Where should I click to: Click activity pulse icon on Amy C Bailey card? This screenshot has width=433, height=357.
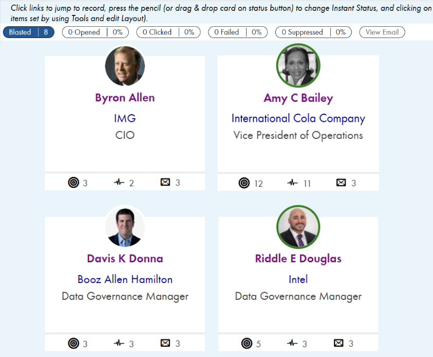click(293, 183)
